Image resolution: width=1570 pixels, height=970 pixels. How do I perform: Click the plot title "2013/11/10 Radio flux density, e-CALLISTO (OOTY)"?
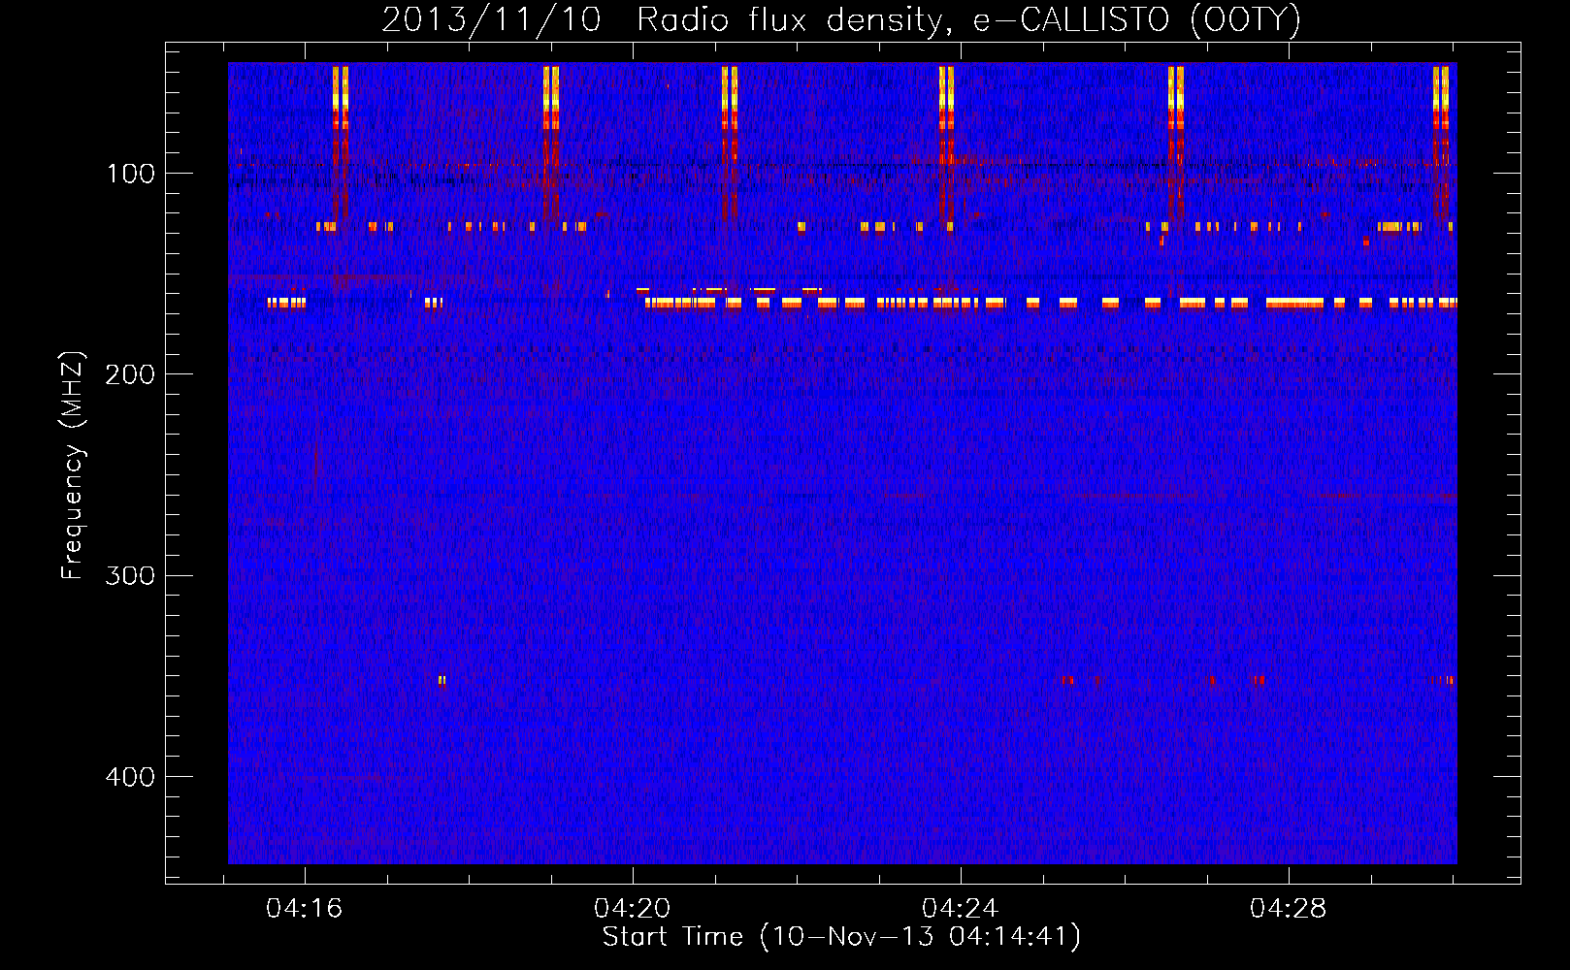(841, 19)
